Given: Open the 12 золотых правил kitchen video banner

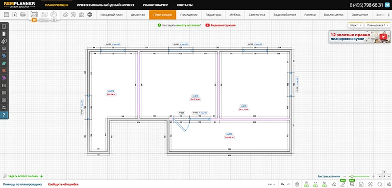Looking at the screenshot, I should [360, 37].
